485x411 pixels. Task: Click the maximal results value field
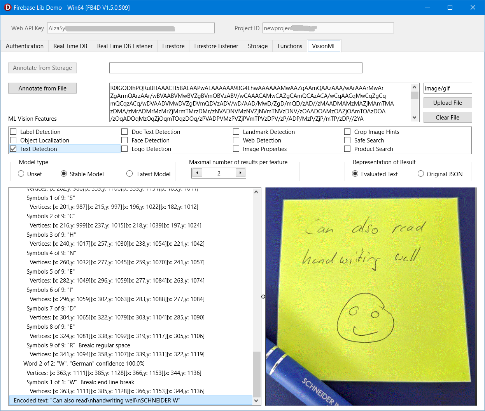pyautogui.click(x=219, y=173)
